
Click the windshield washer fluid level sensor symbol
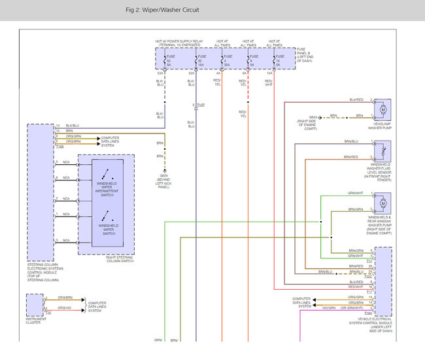tap(384, 152)
